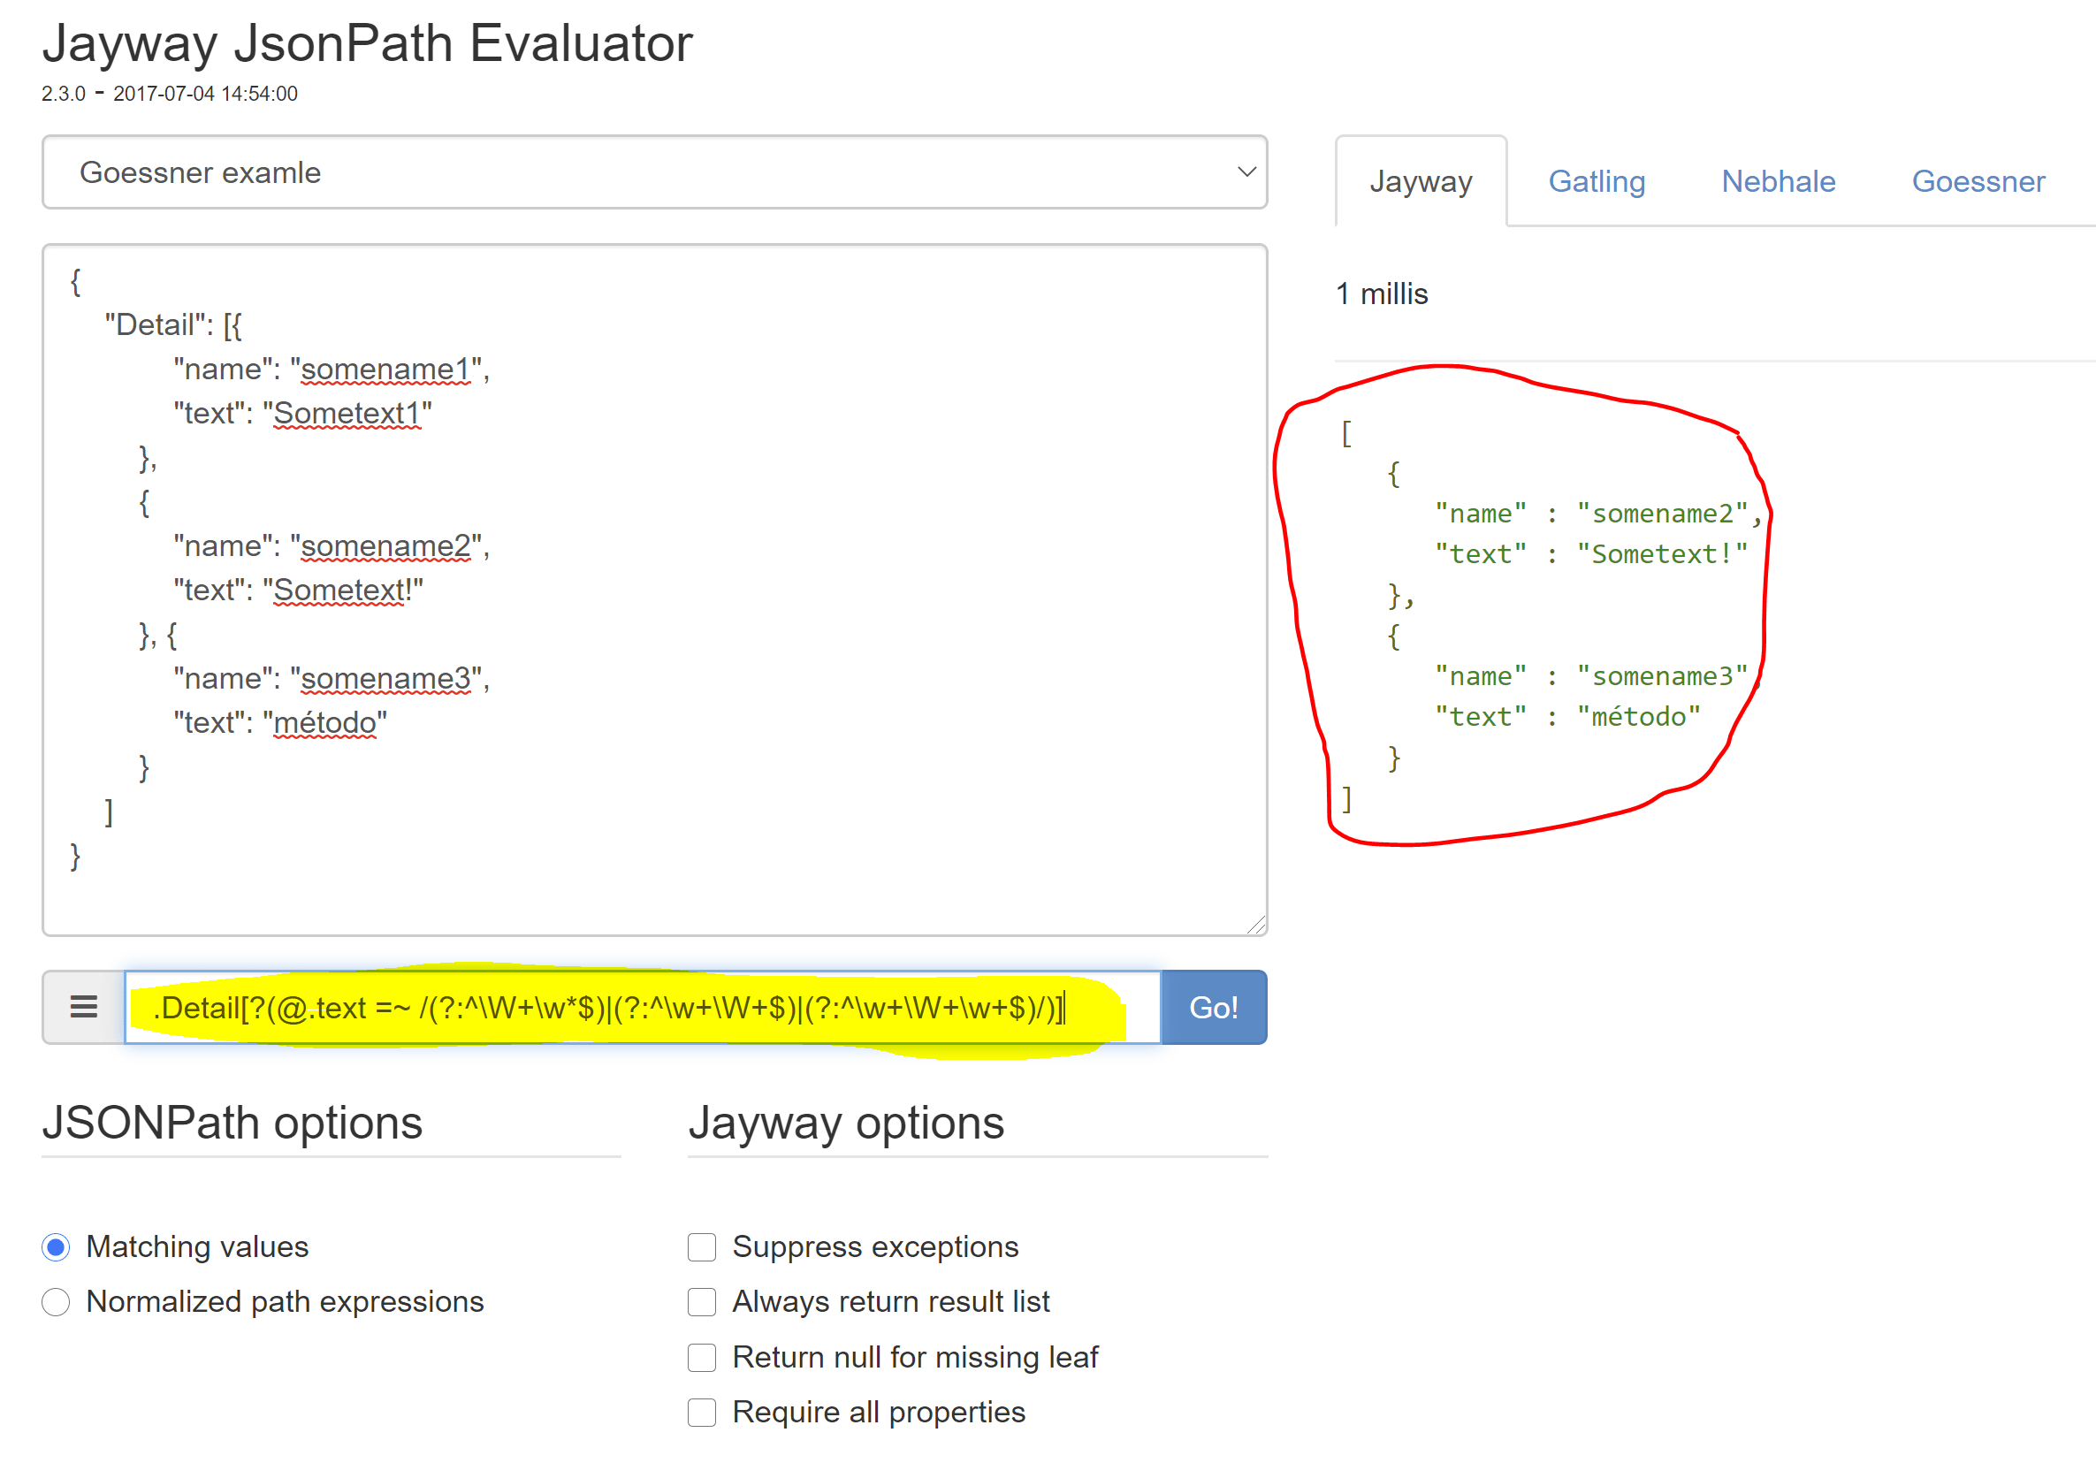Open the hamburger menu beside the path input
Viewport: 2096px width, 1463px height.
coord(84,1007)
